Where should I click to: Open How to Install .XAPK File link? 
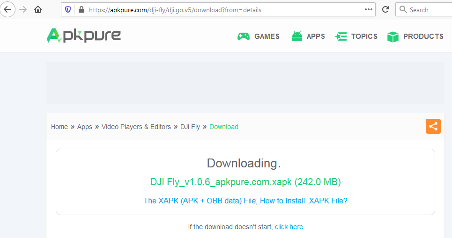pos(245,201)
